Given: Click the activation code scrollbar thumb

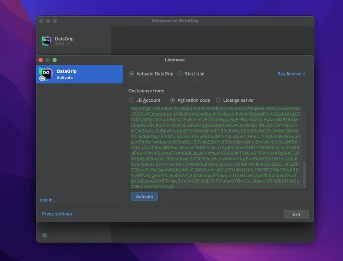Looking at the screenshot, I should [305, 174].
